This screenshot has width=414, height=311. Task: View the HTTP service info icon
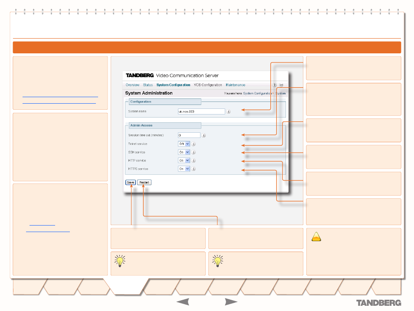(x=194, y=160)
